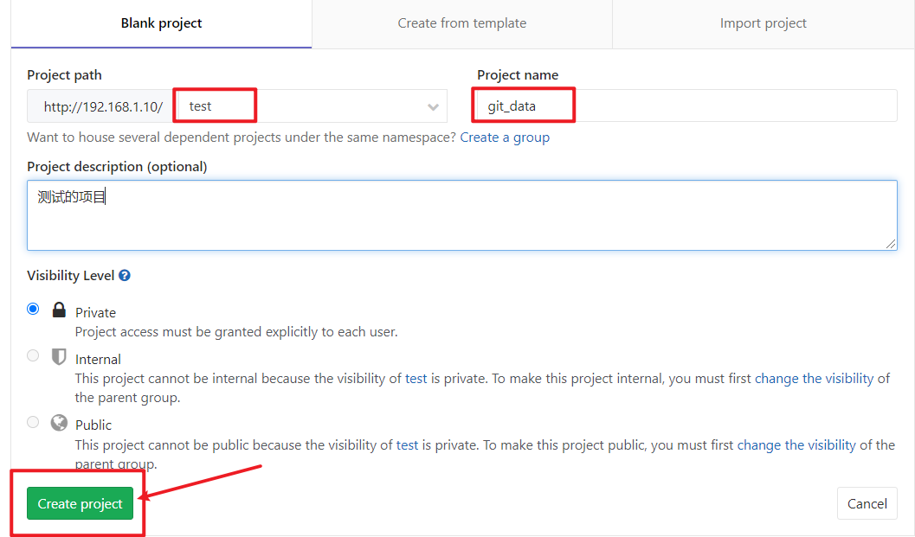Click the Private lock icon
The height and width of the screenshot is (537, 915).
pyautogui.click(x=59, y=310)
